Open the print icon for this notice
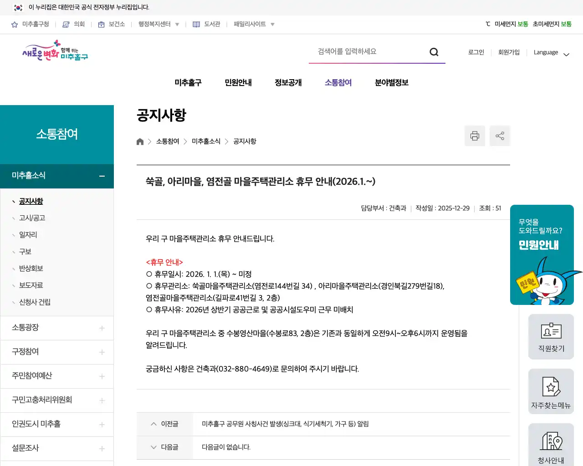The height and width of the screenshot is (466, 583). (475, 136)
